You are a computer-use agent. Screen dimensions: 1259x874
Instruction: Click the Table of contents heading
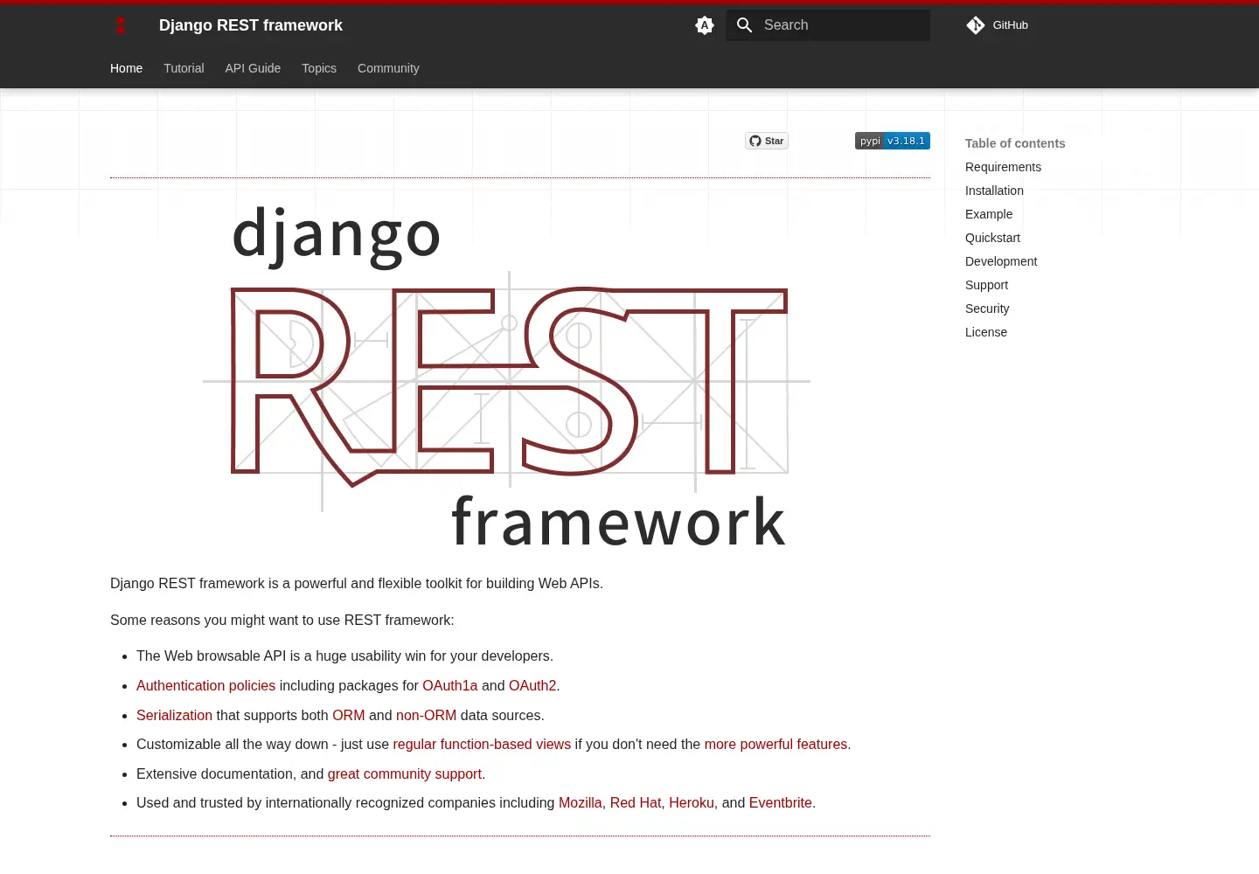(1015, 143)
